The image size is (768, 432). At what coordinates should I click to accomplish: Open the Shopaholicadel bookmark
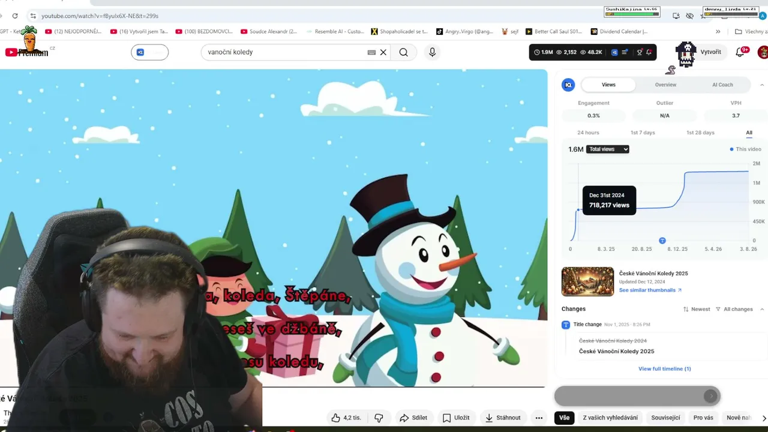[x=400, y=31]
